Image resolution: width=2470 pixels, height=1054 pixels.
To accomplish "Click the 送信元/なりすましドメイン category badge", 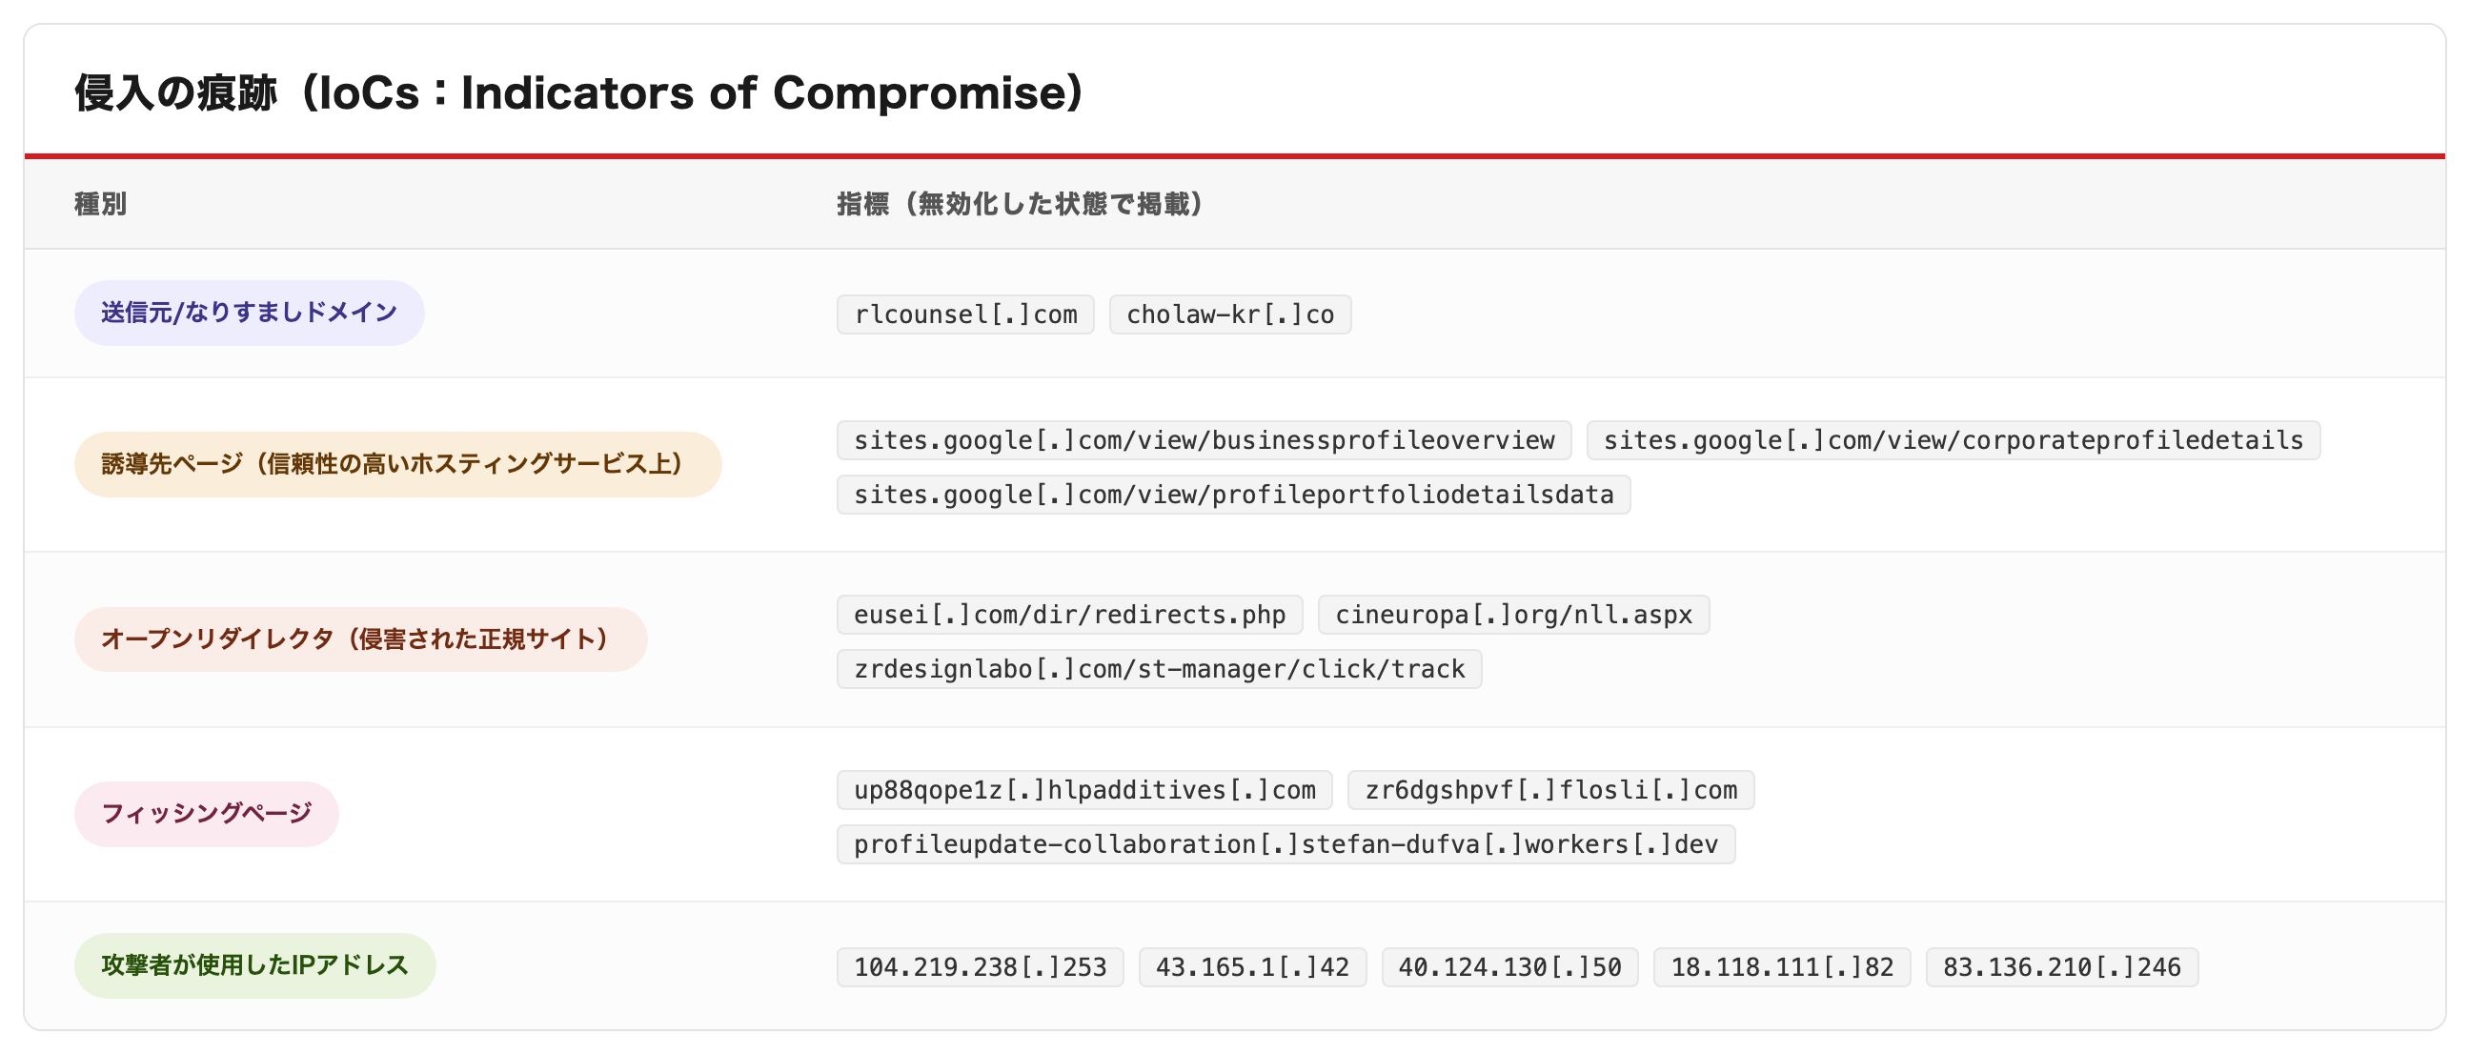I will coord(250,313).
